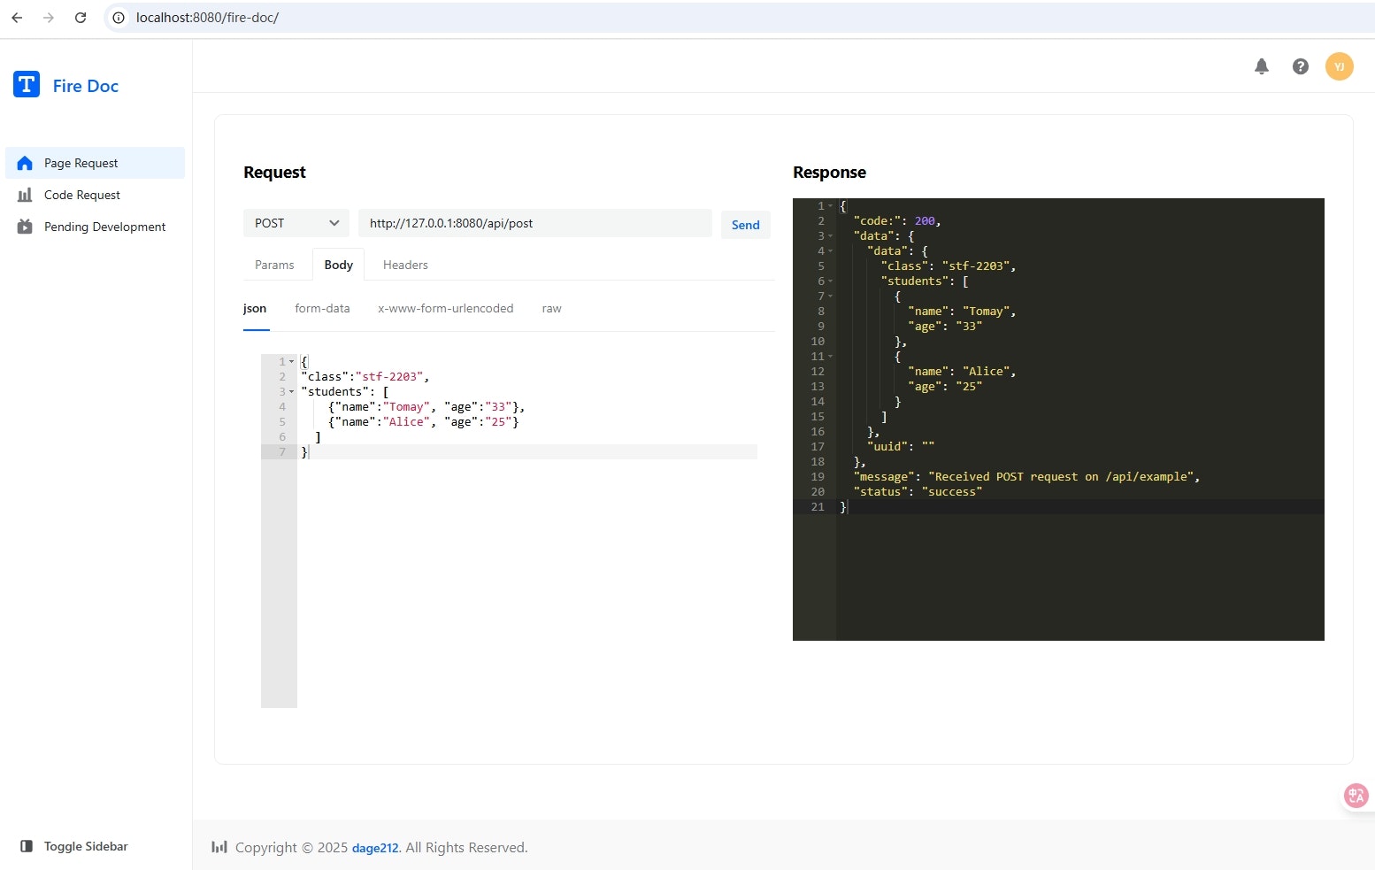The height and width of the screenshot is (870, 1375).
Task: Click the Page Request home icon
Action: click(x=25, y=163)
